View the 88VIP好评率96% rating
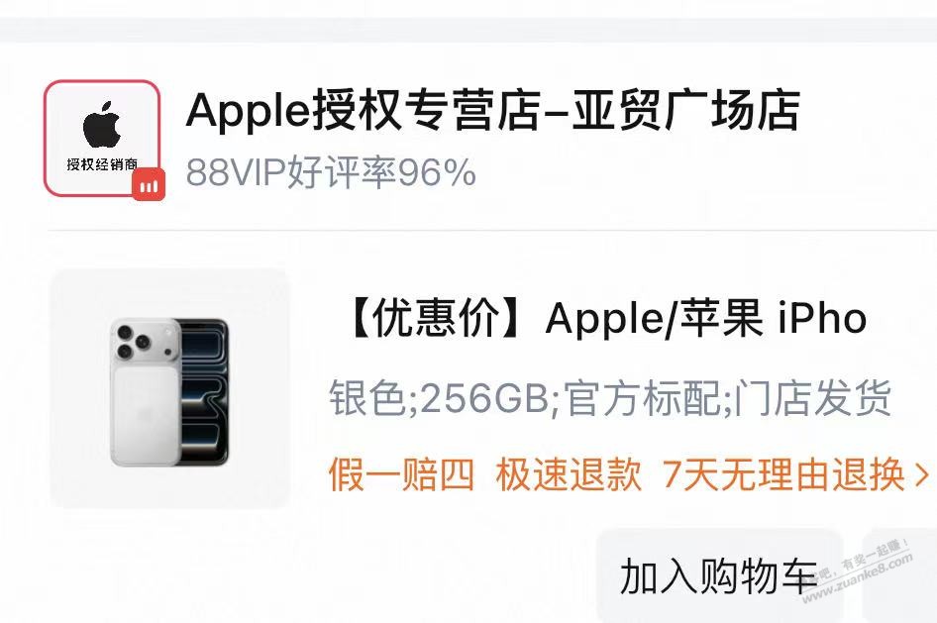937x623 pixels. (x=331, y=172)
